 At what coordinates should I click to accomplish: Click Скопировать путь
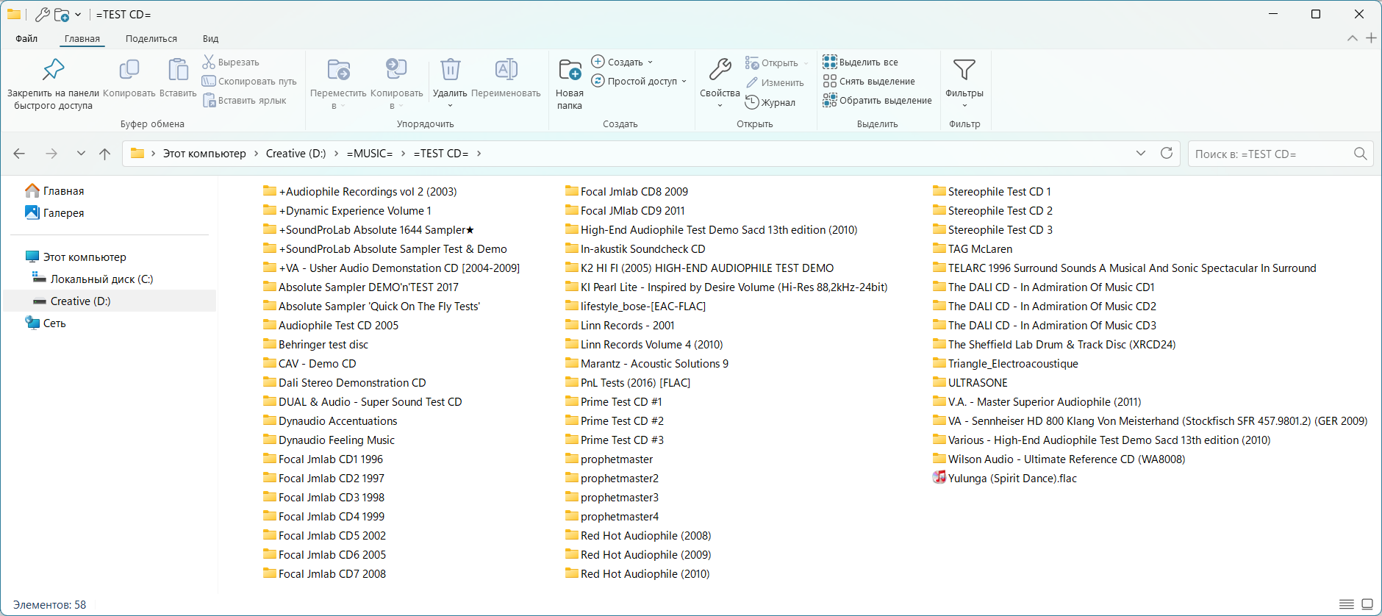249,81
